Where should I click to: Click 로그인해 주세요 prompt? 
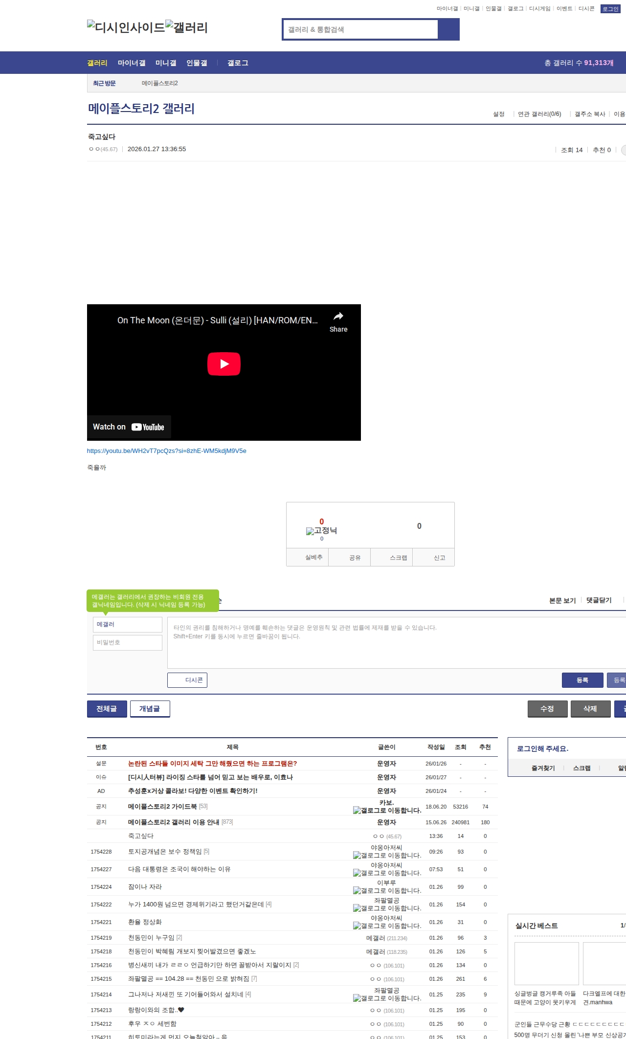click(543, 748)
